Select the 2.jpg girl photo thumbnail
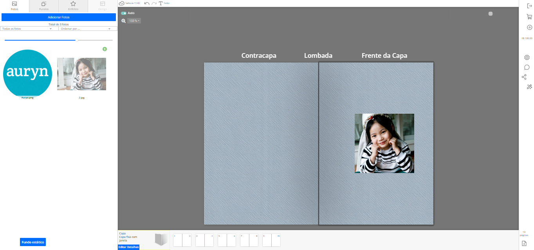 [81, 74]
